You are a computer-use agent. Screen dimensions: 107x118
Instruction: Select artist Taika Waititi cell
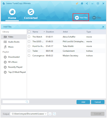[68, 46]
